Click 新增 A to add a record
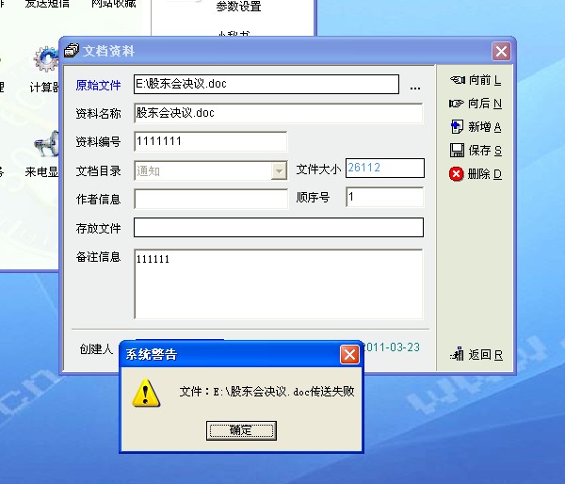565x484 pixels. tap(476, 127)
